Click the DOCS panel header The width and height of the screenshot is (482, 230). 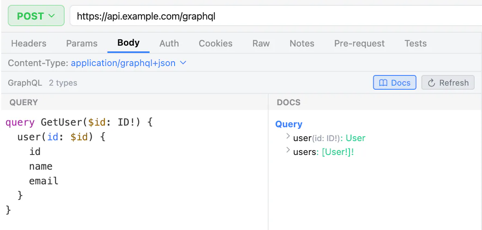289,102
